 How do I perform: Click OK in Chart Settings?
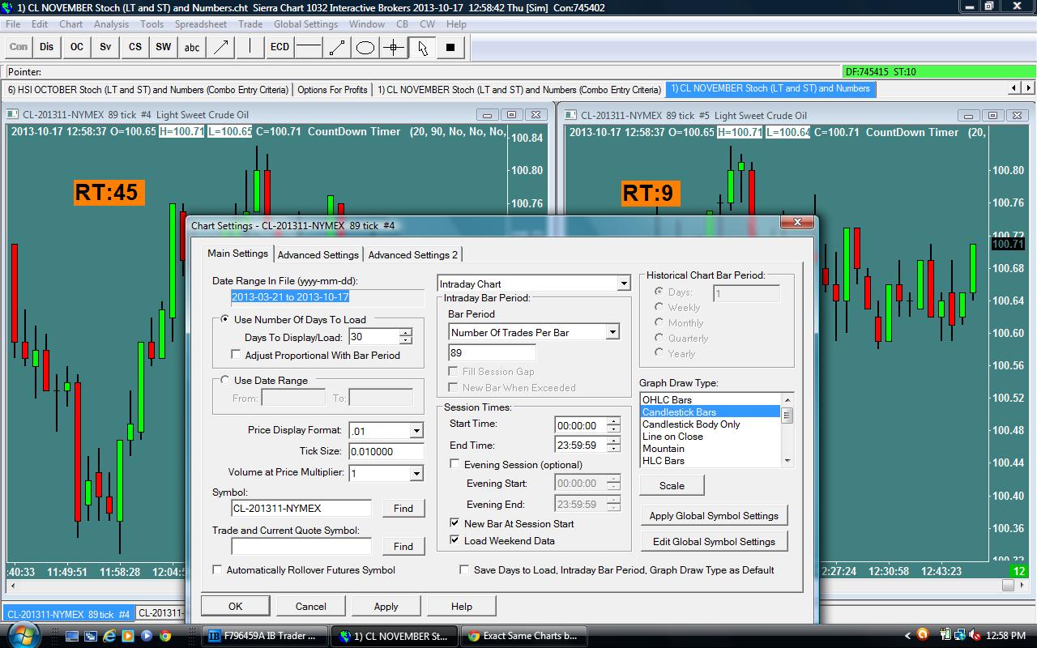pos(235,606)
